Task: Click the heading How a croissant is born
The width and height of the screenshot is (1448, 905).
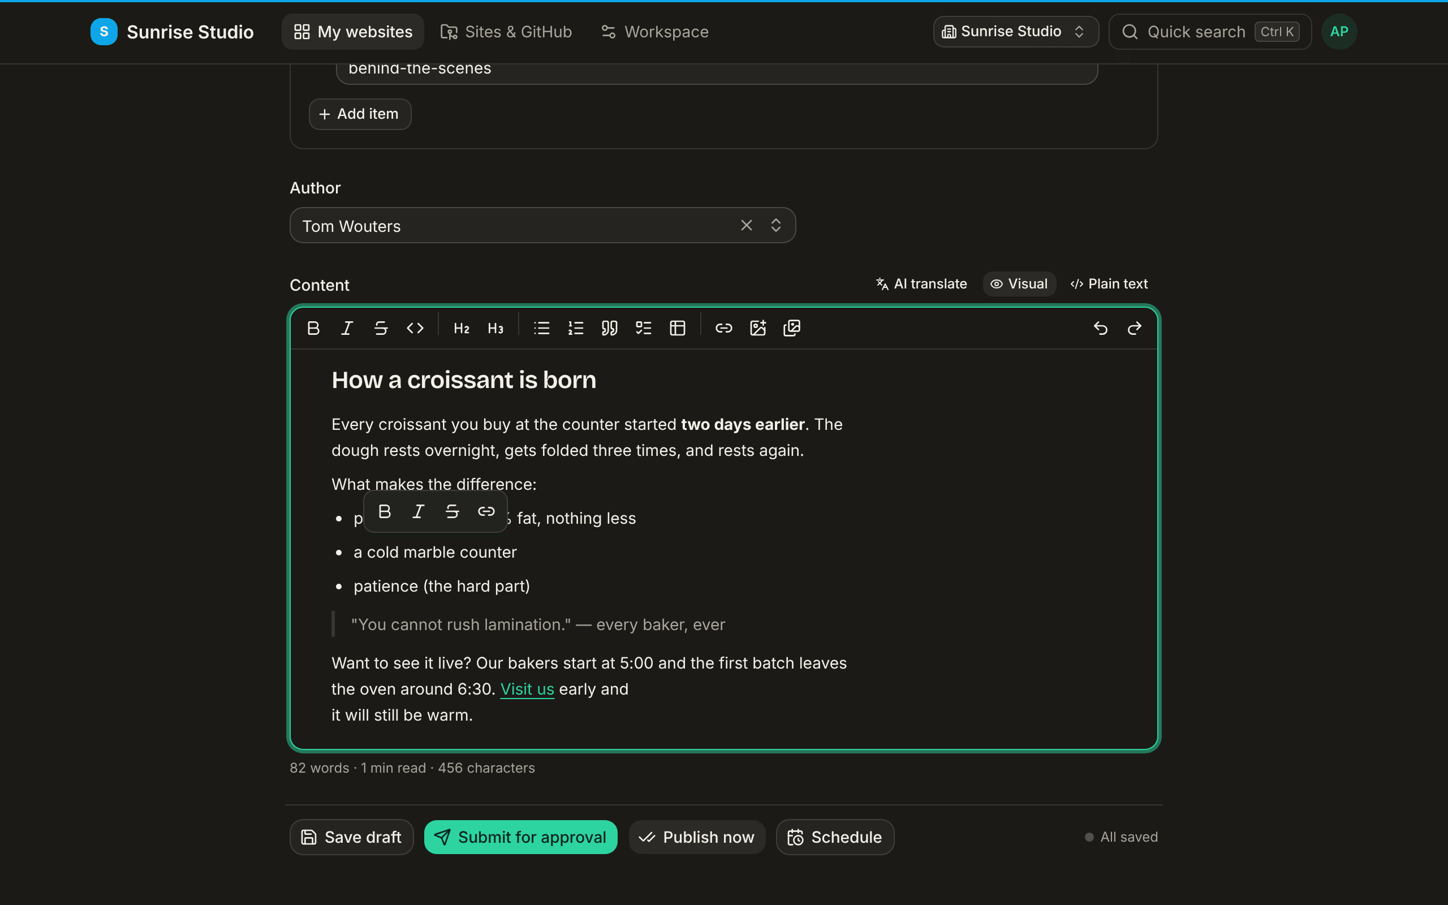Action: pos(464,380)
